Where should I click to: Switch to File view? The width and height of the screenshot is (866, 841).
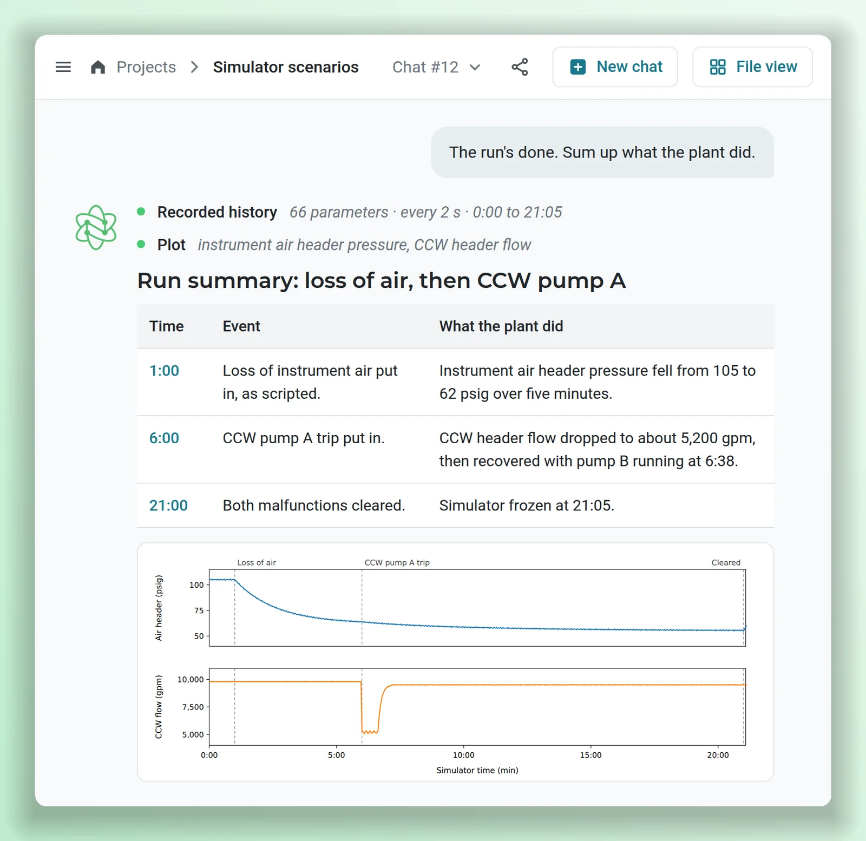tap(752, 67)
